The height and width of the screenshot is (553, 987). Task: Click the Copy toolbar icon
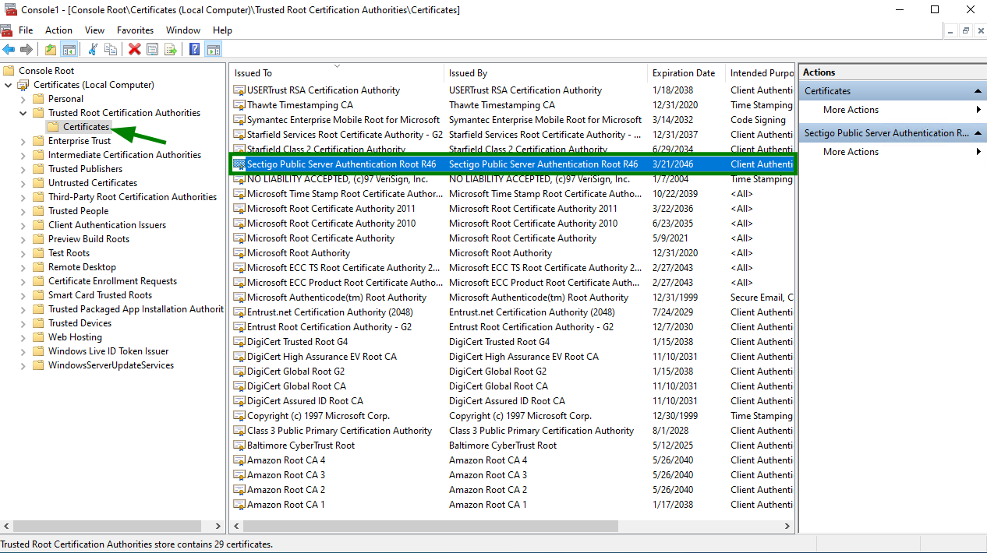pyautogui.click(x=111, y=50)
